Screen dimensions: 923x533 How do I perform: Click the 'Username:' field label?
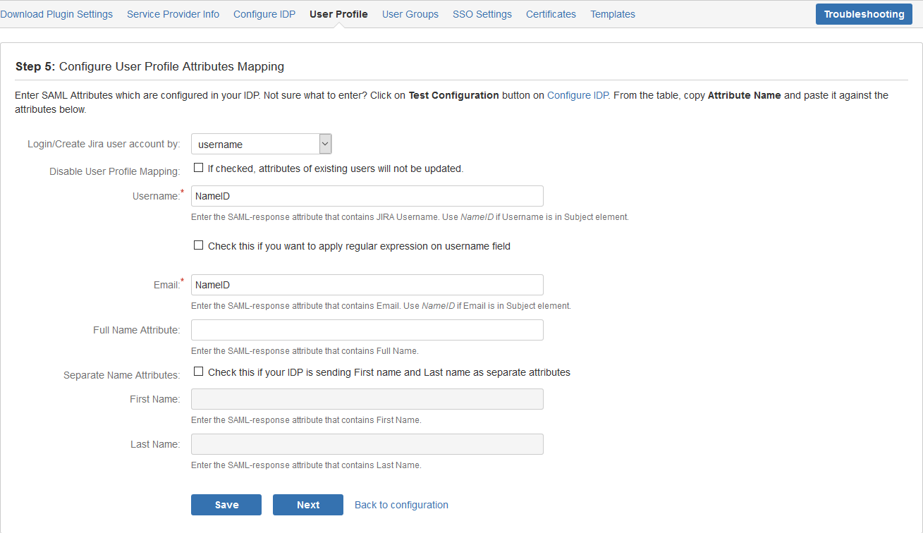[x=157, y=196]
